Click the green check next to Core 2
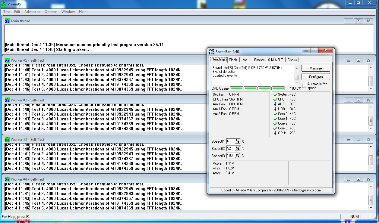Screen dimensions: 379x223 point(275,123)
